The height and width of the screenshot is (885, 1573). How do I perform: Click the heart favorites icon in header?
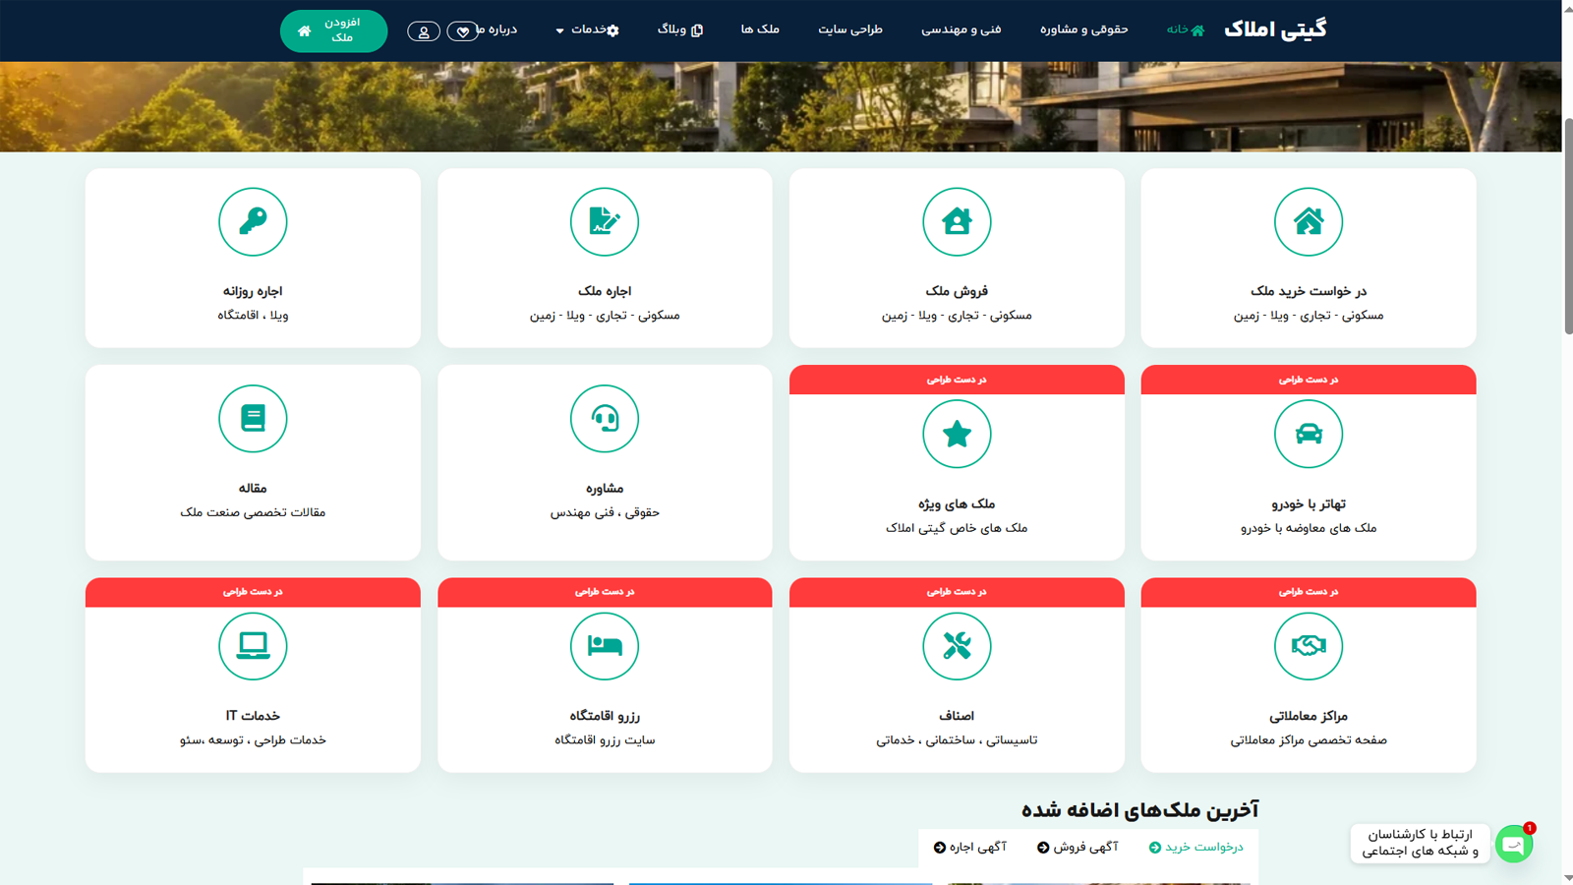(463, 31)
